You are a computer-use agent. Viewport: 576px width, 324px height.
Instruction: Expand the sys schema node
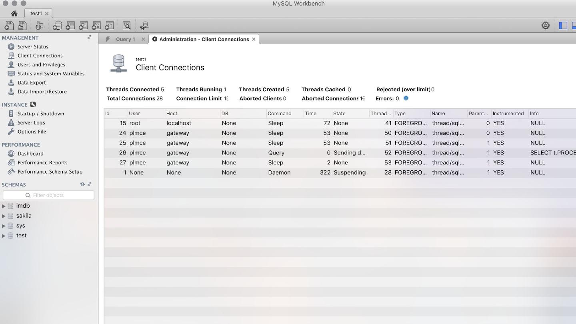click(4, 226)
